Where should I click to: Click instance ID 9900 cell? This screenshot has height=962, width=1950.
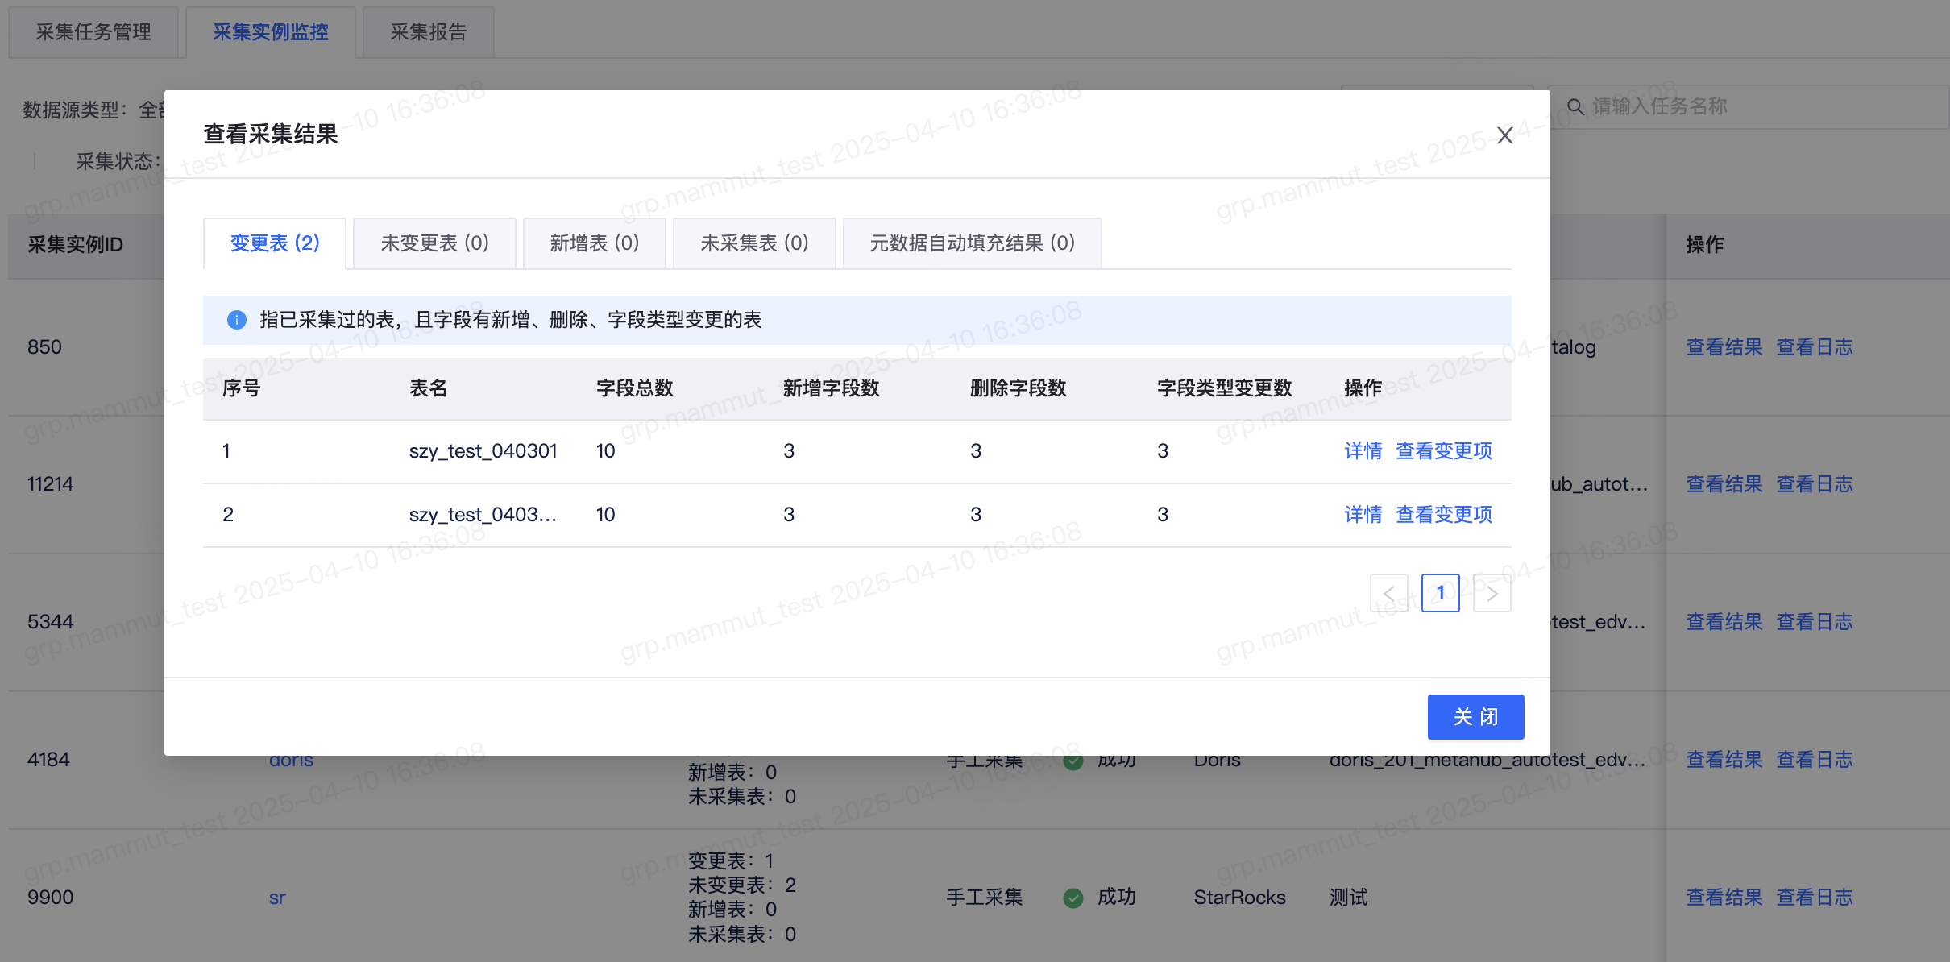pyautogui.click(x=50, y=898)
